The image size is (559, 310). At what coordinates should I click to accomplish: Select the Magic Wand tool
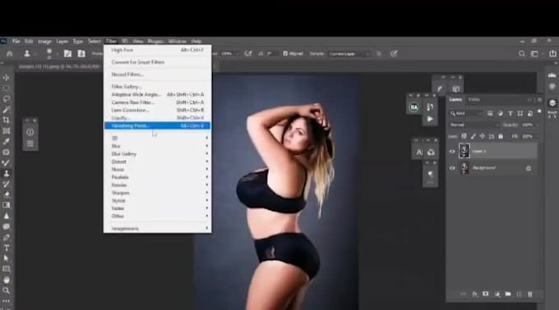(x=6, y=110)
